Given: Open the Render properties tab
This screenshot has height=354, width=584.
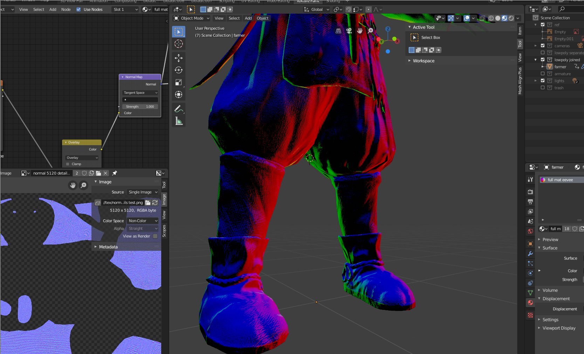Looking at the screenshot, I should (x=530, y=192).
